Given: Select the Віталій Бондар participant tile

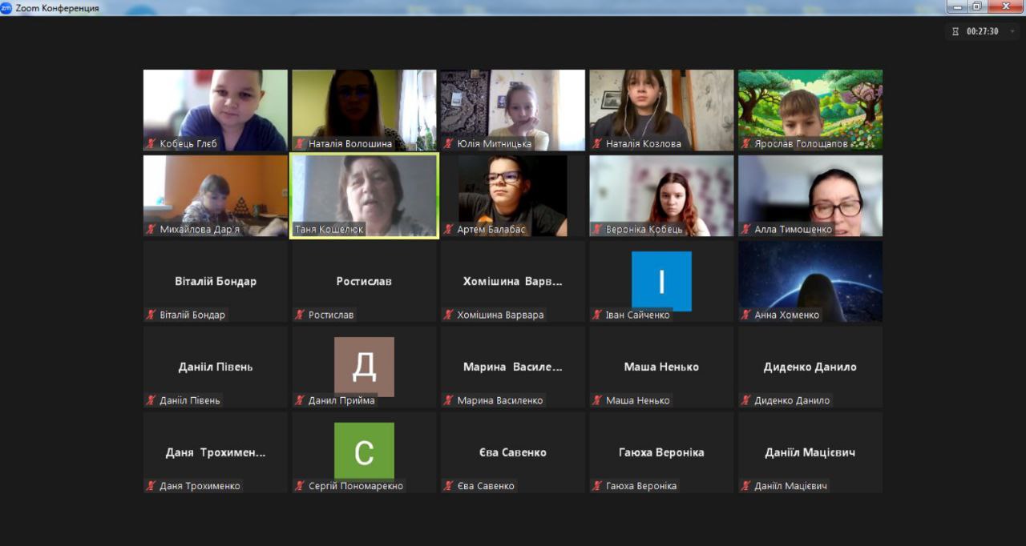Looking at the screenshot, I should 215,281.
